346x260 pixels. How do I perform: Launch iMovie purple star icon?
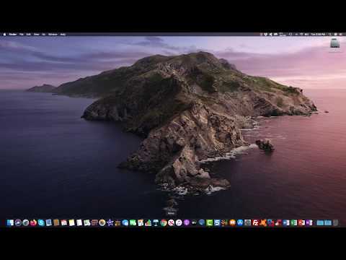coord(110,222)
